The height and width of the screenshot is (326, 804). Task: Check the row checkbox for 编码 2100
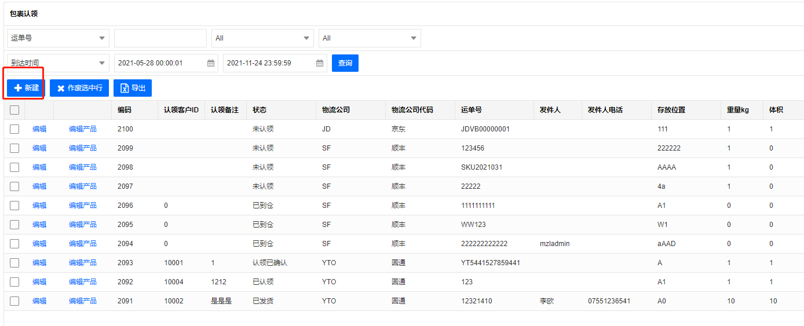pyautogui.click(x=14, y=129)
